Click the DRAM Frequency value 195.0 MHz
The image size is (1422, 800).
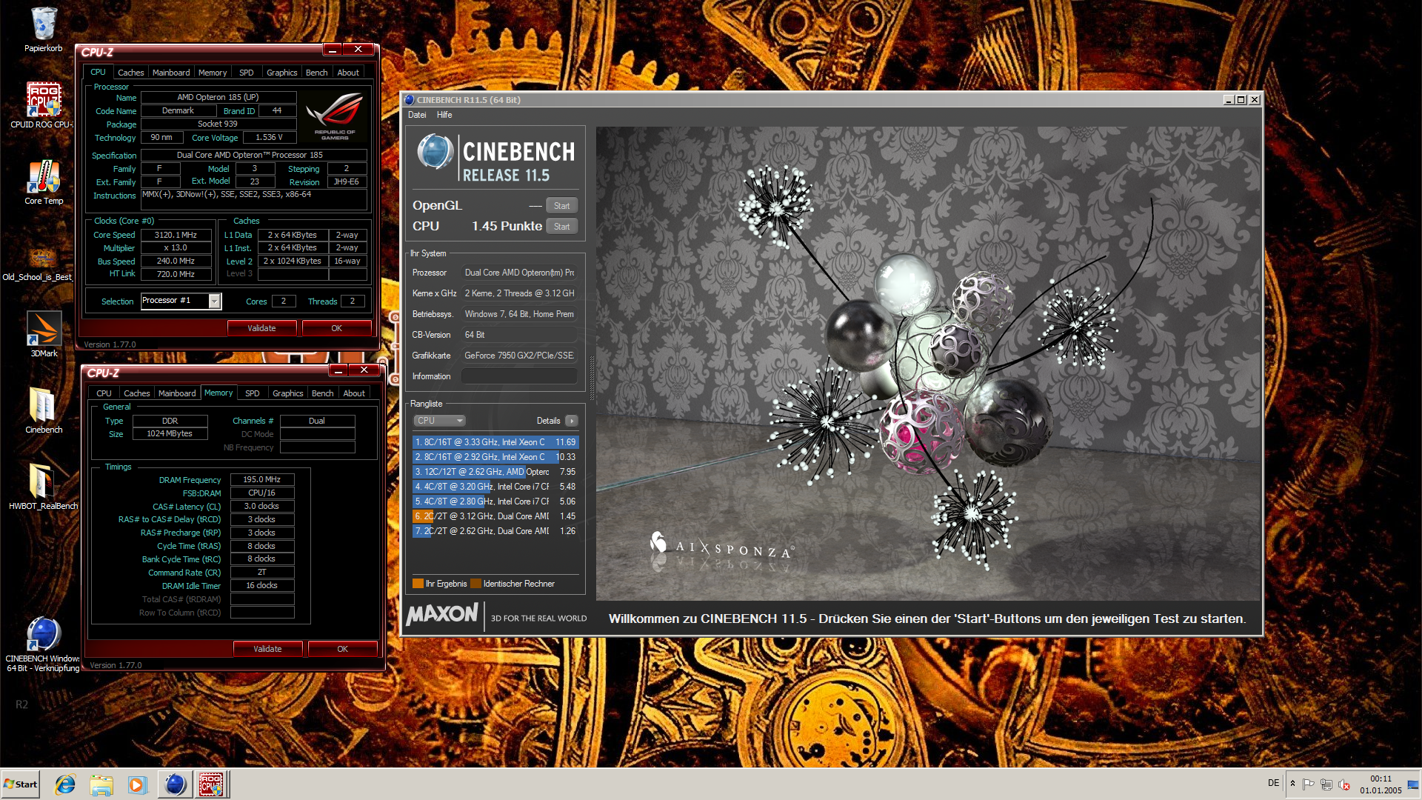pos(262,480)
